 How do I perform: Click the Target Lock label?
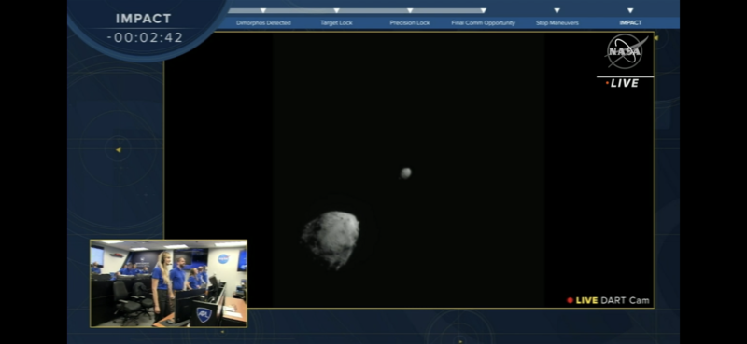[336, 22]
